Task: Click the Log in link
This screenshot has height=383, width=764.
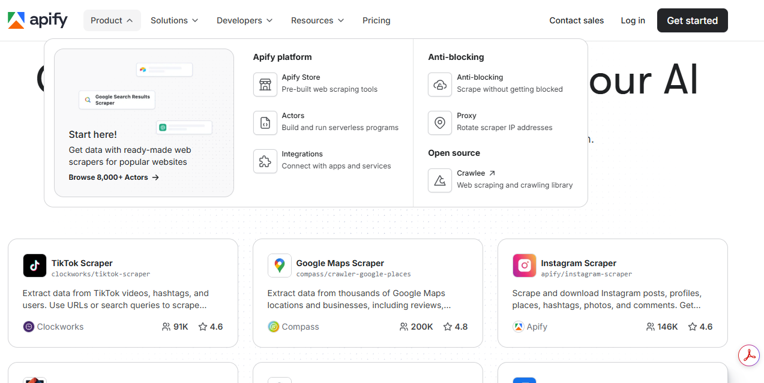Action: click(x=633, y=20)
